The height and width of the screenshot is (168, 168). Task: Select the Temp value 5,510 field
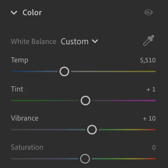click(148, 60)
